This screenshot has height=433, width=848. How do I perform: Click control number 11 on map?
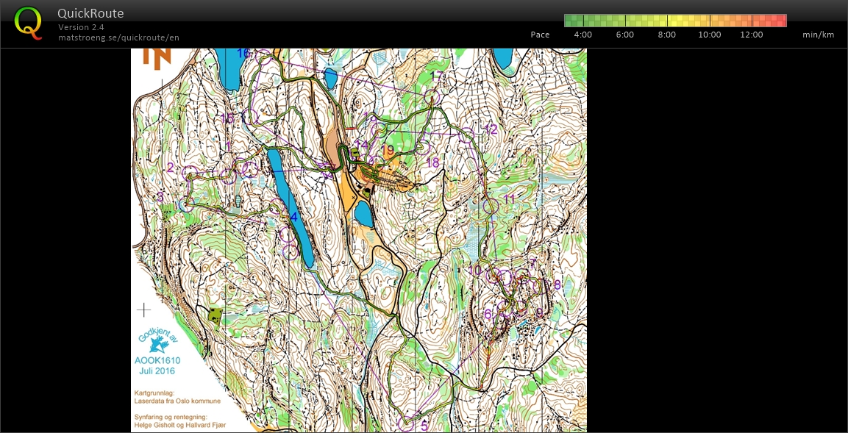(509, 199)
